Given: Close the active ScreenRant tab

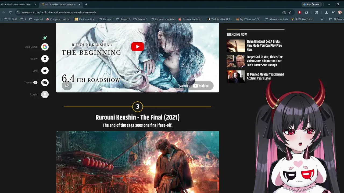Looking at the screenshot, I should pyautogui.click(x=80, y=4).
